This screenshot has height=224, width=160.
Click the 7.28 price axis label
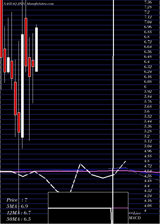coord(148,7)
